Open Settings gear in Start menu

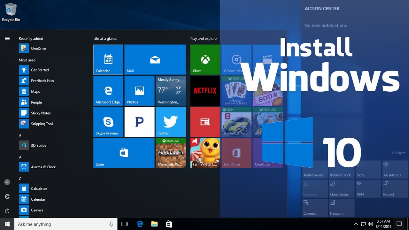coord(7,196)
